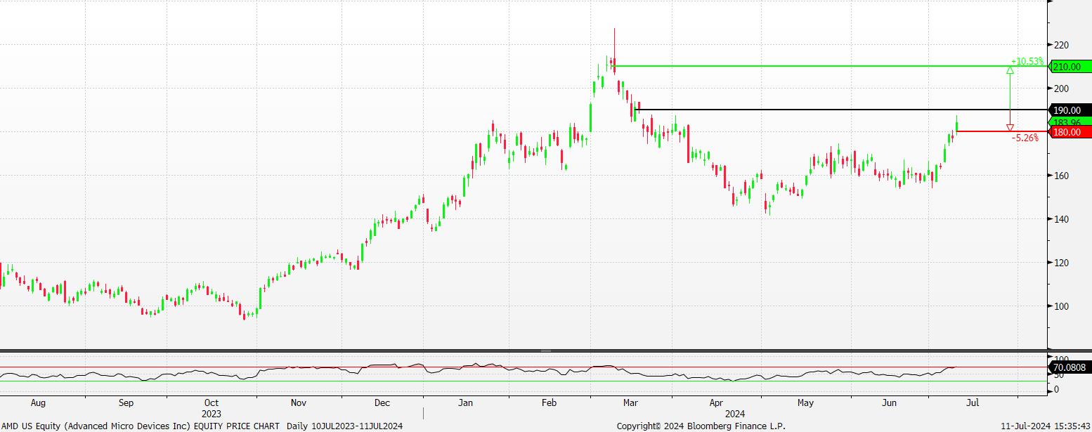Image resolution: width=1092 pixels, height=432 pixels.
Task: Click the +10.53% percent change label
Action: tap(1027, 61)
